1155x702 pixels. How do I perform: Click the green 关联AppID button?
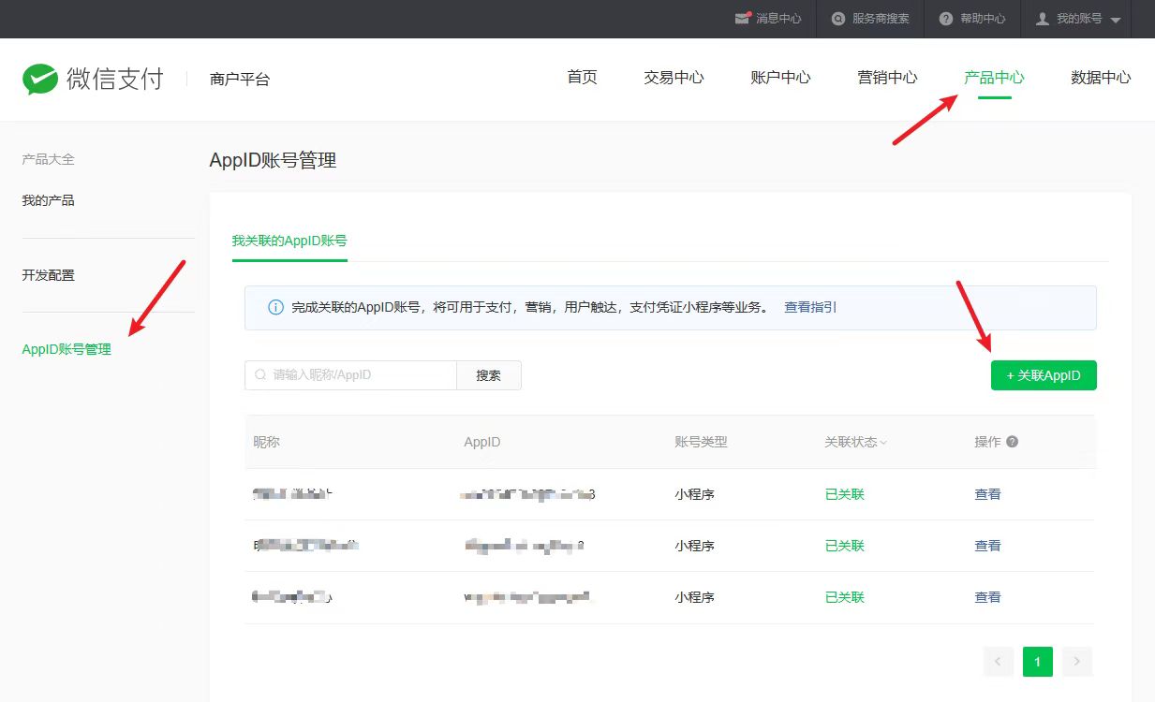point(1044,375)
